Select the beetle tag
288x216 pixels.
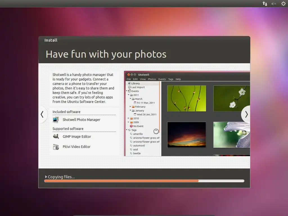[137, 153]
